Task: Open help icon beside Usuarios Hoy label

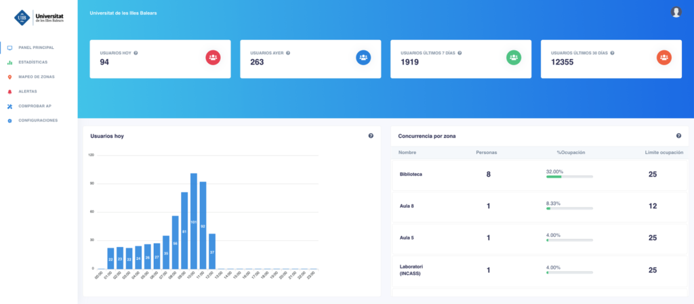Action: click(136, 53)
